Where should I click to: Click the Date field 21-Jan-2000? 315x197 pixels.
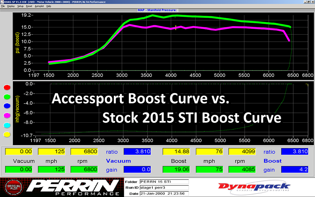click(x=164, y=194)
